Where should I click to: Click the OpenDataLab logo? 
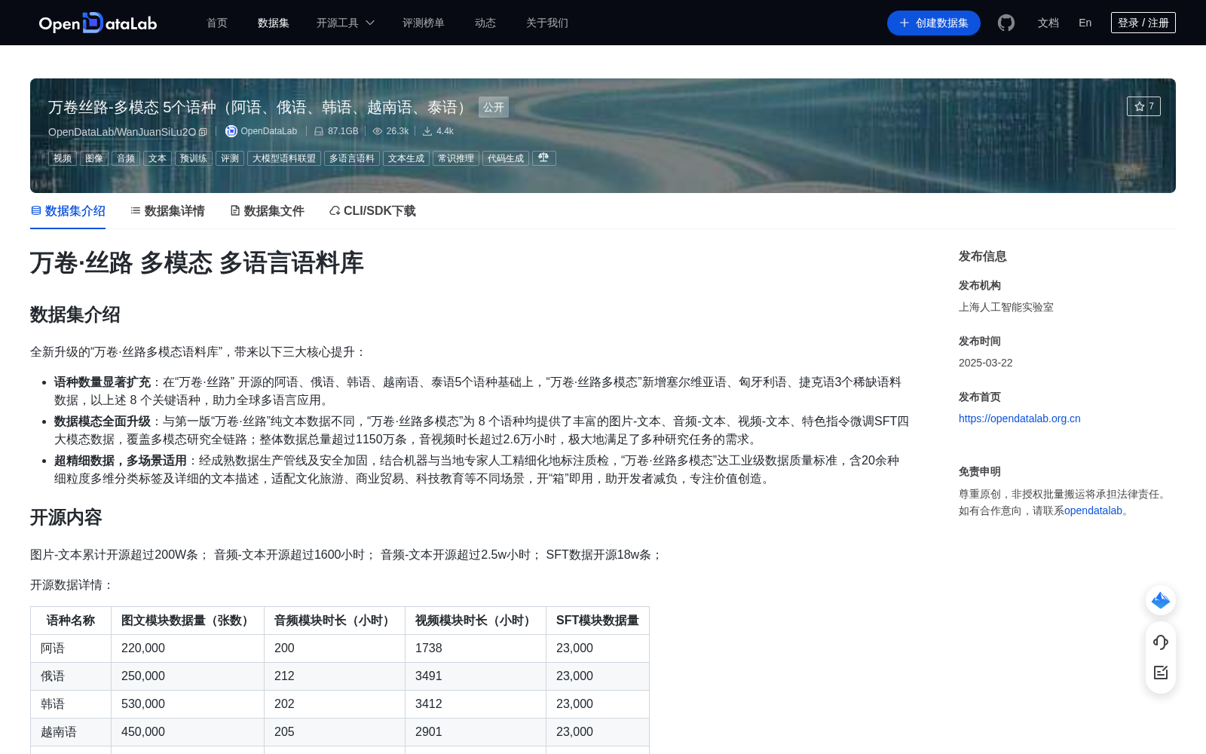(98, 23)
